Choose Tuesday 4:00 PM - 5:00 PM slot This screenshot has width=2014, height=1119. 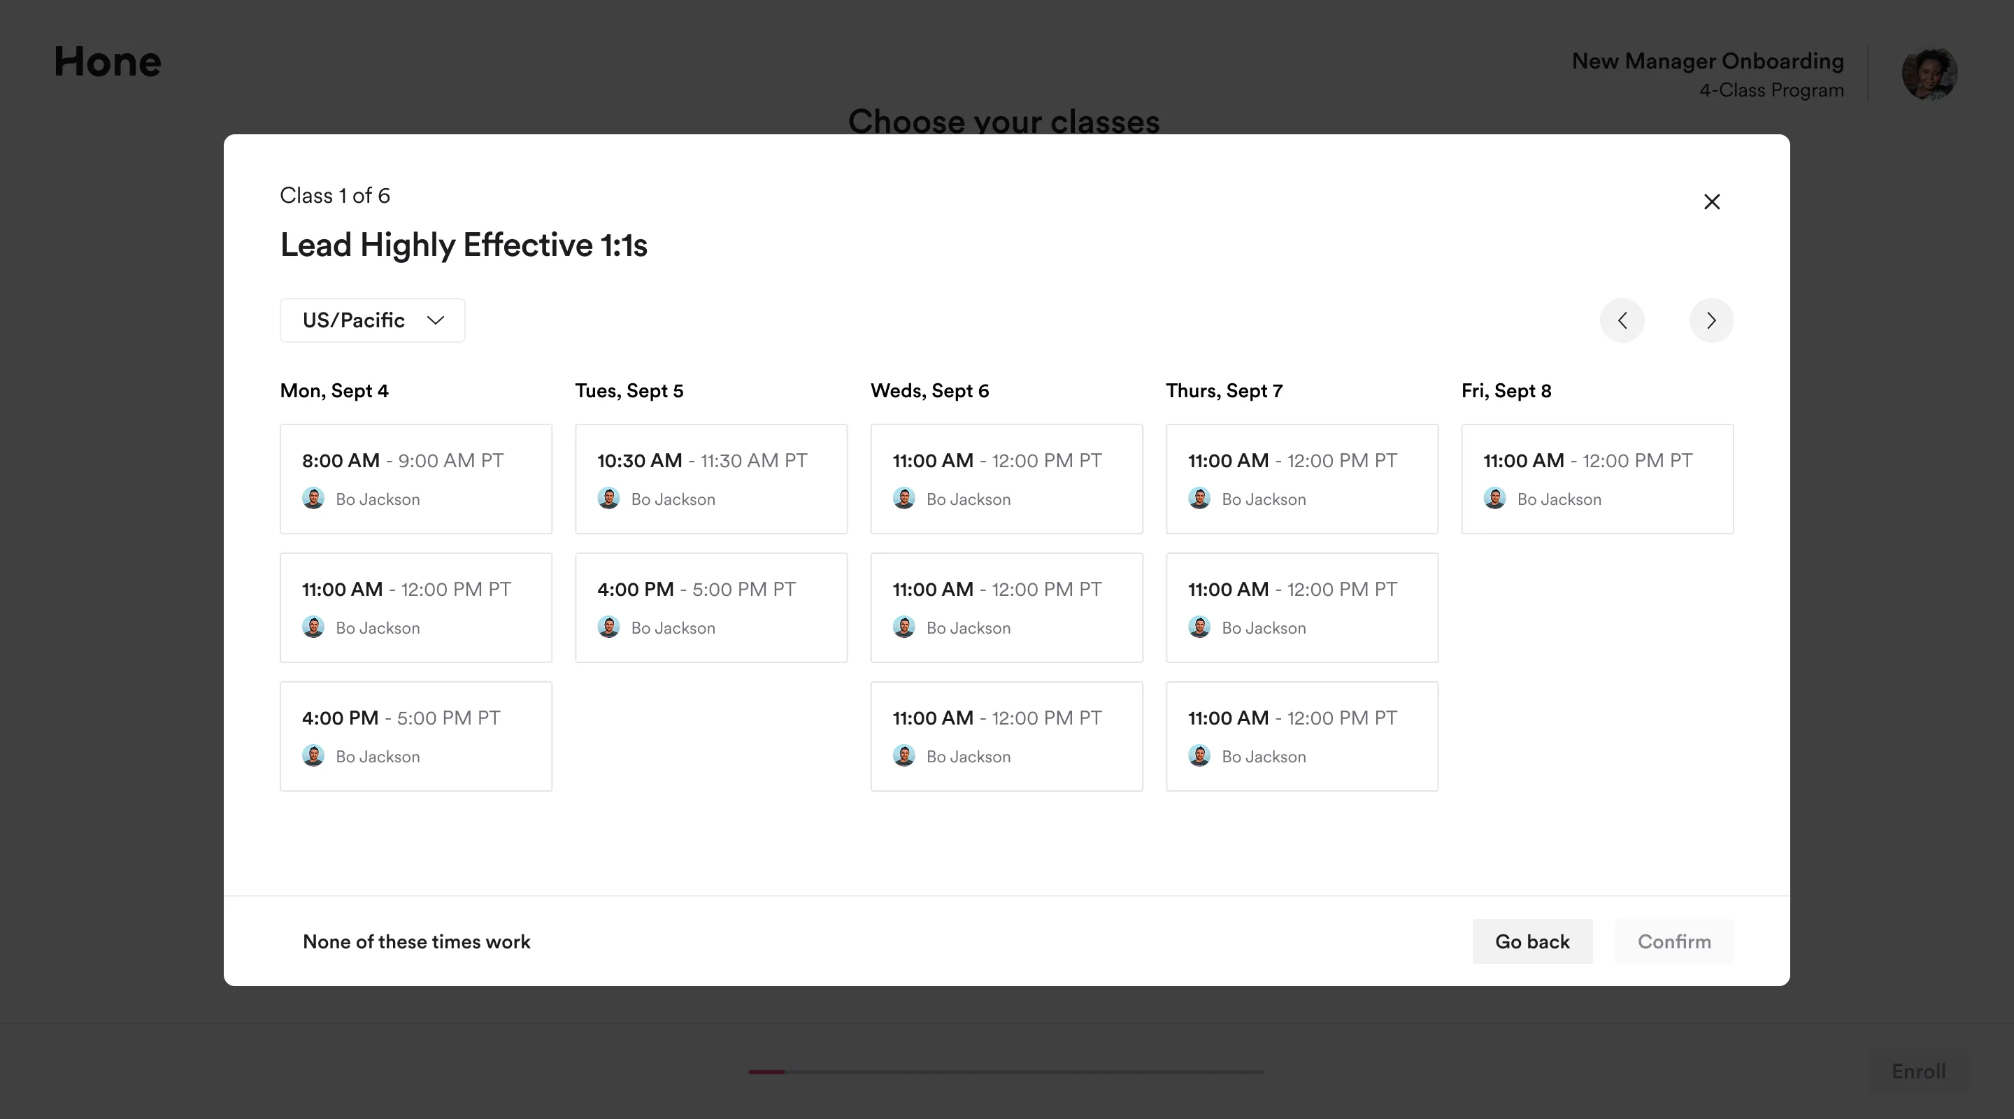[x=711, y=608]
